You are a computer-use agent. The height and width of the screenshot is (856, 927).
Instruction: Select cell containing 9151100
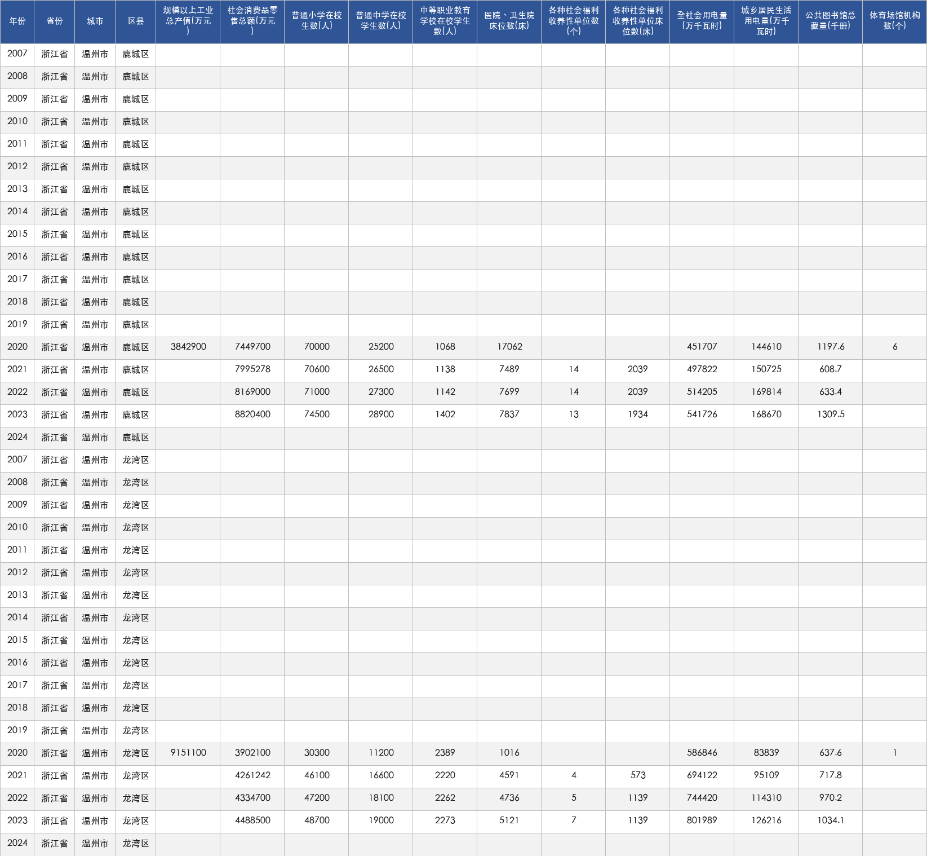[x=188, y=753]
